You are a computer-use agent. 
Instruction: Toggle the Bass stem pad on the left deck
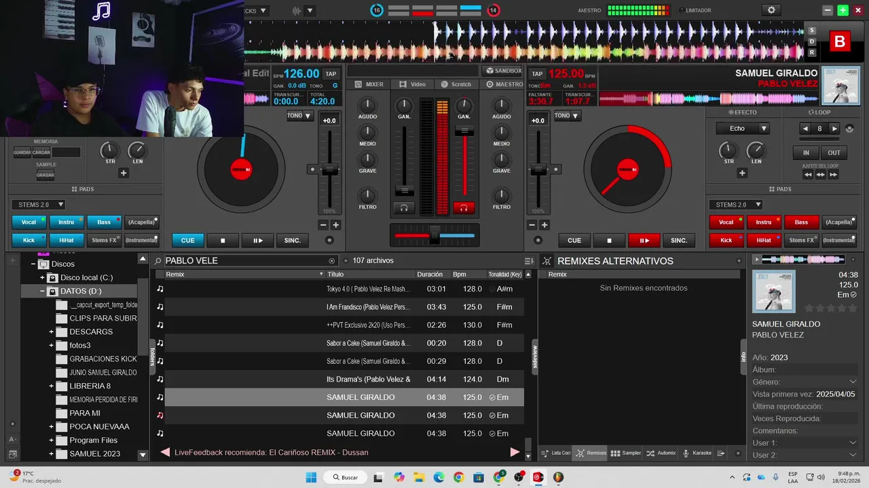104,222
